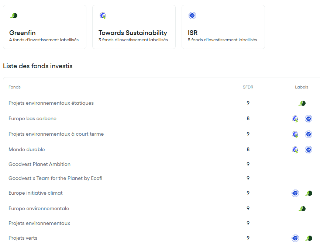320x250 pixels.
Task: Click SFDR 9 for Projets environnementaux à court terme
Action: (248, 134)
